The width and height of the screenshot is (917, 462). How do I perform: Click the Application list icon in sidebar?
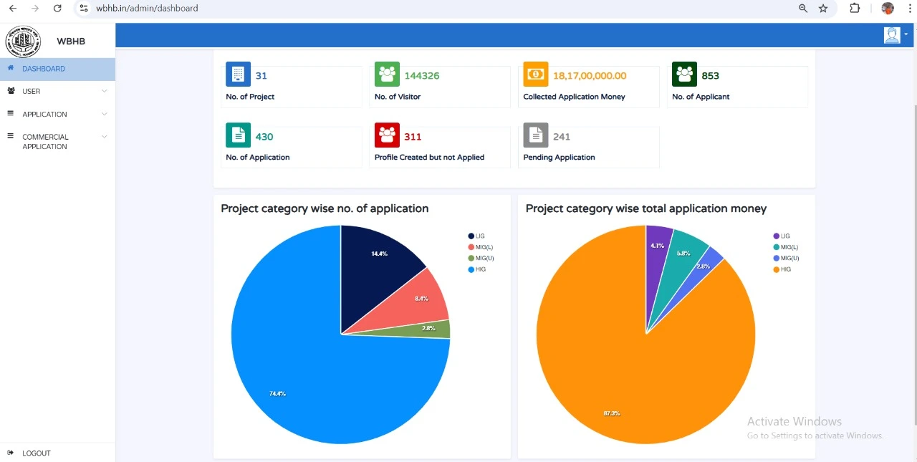(11, 113)
